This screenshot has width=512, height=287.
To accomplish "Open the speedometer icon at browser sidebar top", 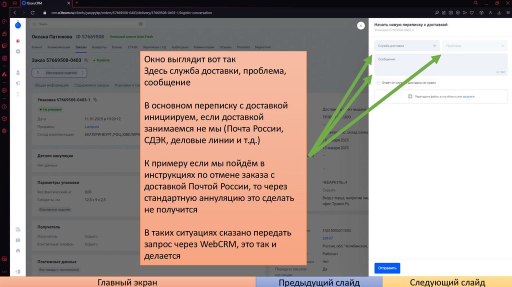I will (x=4, y=22).
